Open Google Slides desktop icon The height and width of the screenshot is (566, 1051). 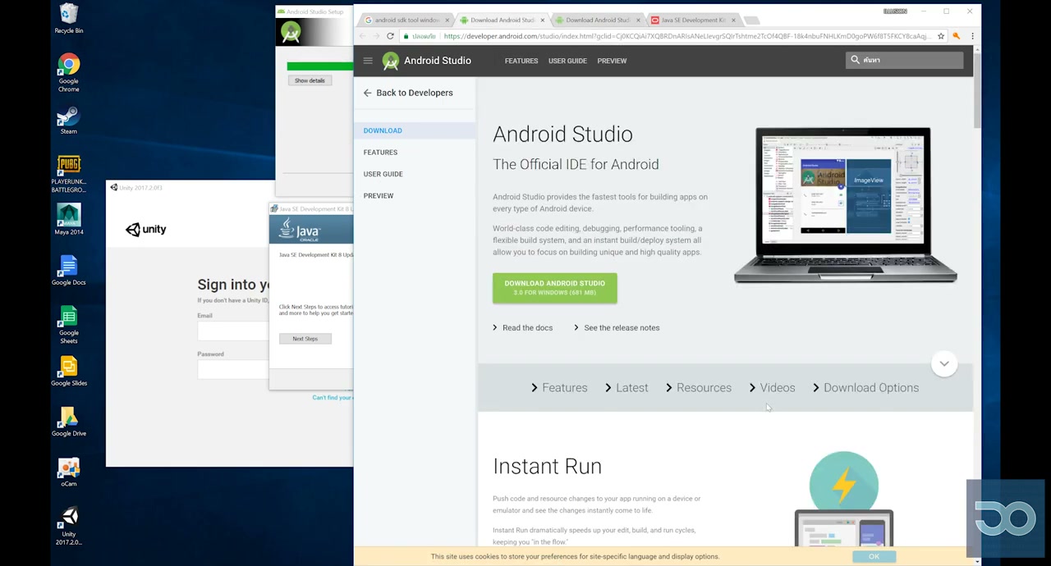pos(68,372)
